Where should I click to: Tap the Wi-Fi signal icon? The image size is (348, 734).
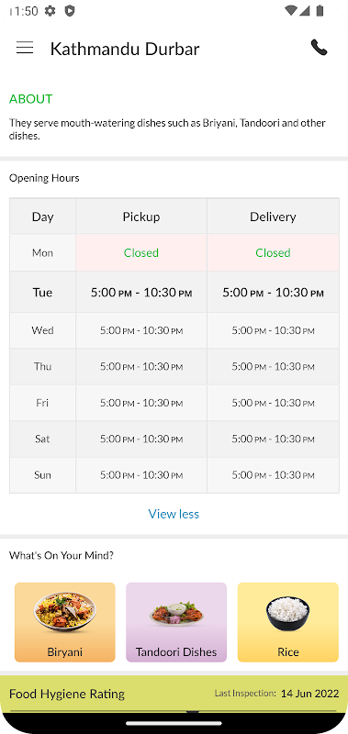coord(290,10)
